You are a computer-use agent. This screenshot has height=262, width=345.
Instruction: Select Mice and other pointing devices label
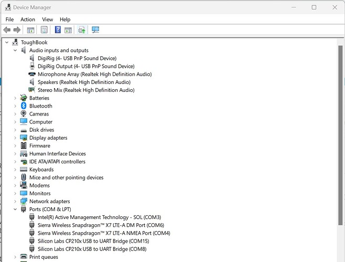pos(66,177)
